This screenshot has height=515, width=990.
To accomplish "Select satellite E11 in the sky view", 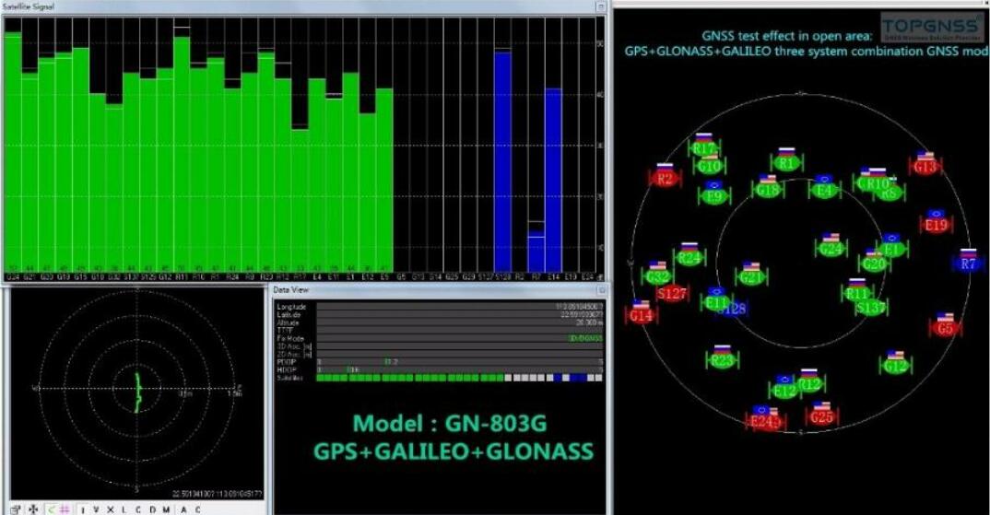I will (716, 302).
